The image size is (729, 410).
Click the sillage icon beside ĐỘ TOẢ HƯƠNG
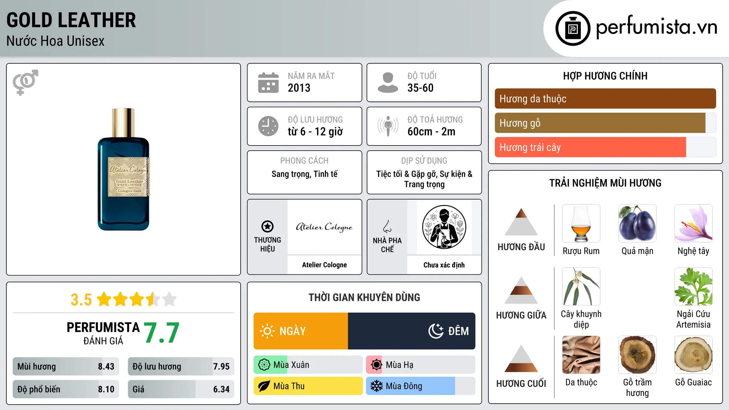(x=388, y=126)
